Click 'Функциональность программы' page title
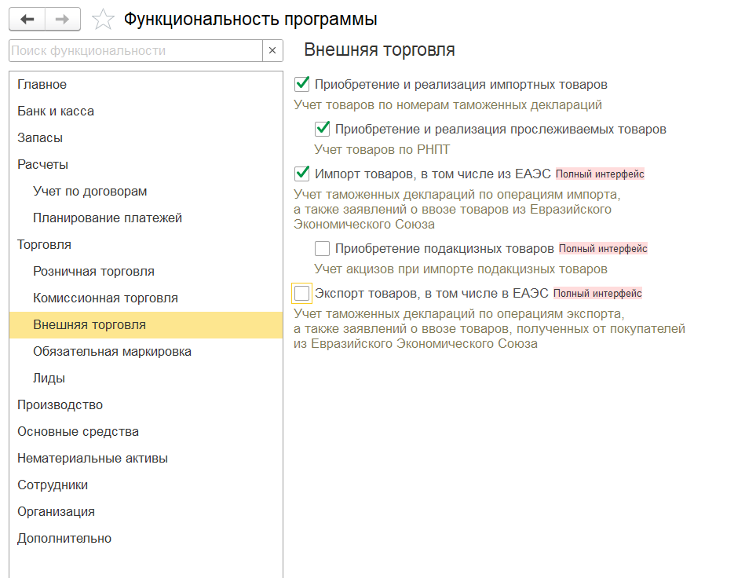The image size is (756, 578). point(250,20)
